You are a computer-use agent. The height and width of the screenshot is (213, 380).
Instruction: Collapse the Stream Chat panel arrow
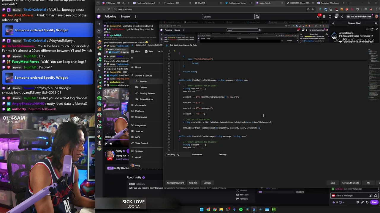click(333, 23)
